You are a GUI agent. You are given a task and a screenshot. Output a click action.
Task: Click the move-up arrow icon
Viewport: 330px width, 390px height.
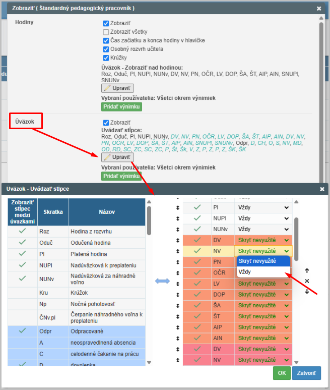tap(307, 270)
